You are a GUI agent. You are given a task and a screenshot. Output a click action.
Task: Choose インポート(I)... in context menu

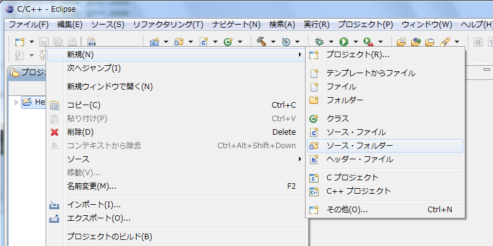[x=176, y=205]
